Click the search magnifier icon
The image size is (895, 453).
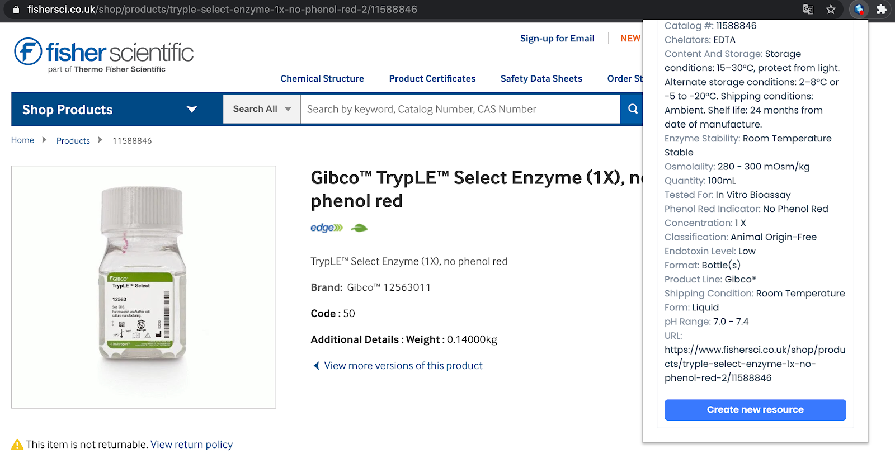632,109
